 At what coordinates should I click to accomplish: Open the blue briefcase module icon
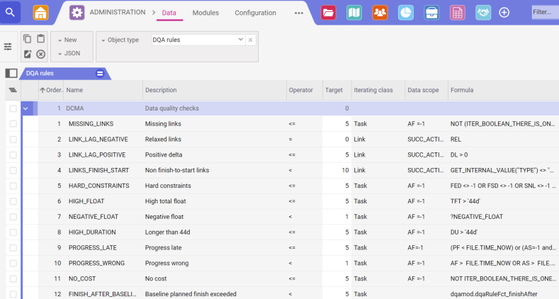point(431,13)
